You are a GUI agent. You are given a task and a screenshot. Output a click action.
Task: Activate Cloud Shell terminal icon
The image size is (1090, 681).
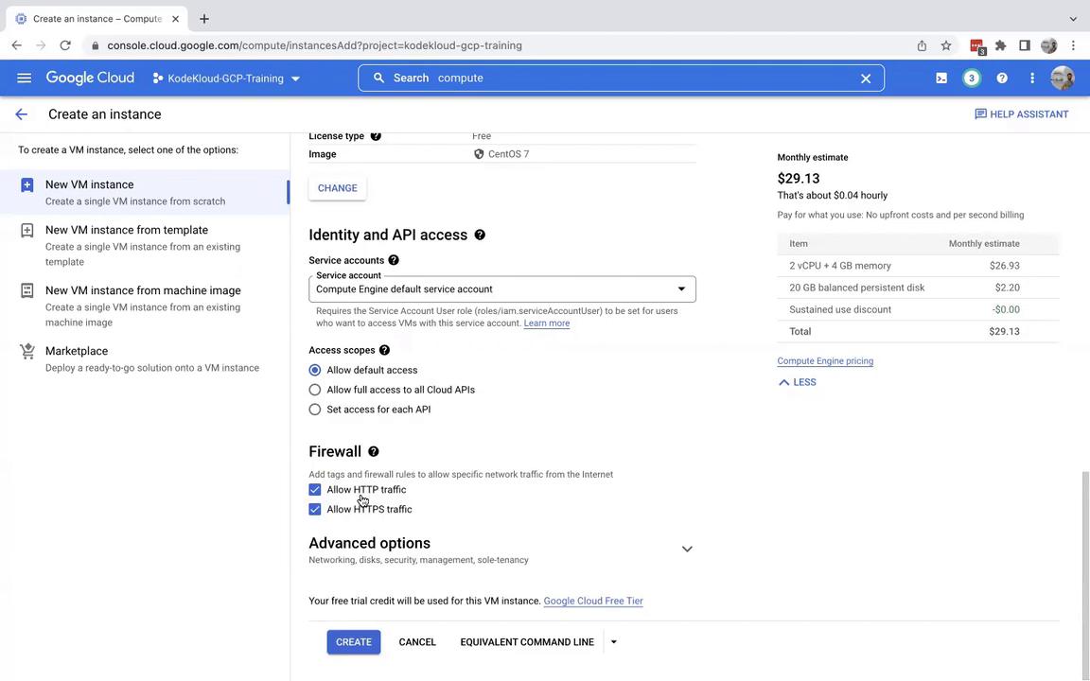941,78
